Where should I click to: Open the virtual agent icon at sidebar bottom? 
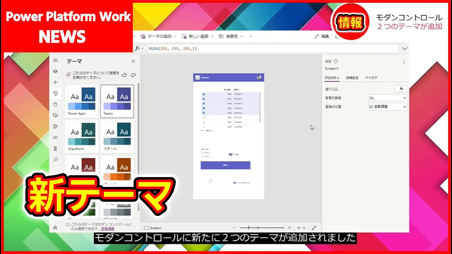pos(55,228)
